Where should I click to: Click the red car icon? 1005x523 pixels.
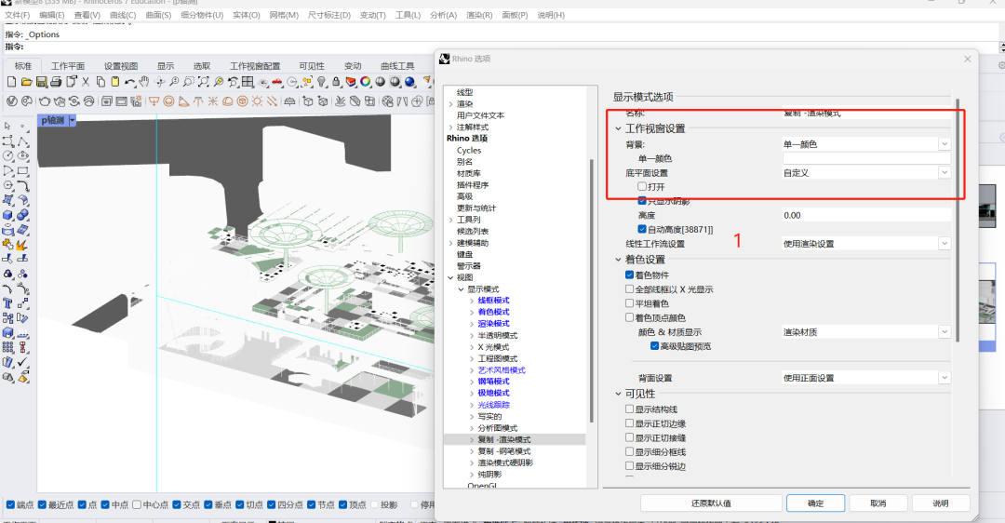(277, 82)
